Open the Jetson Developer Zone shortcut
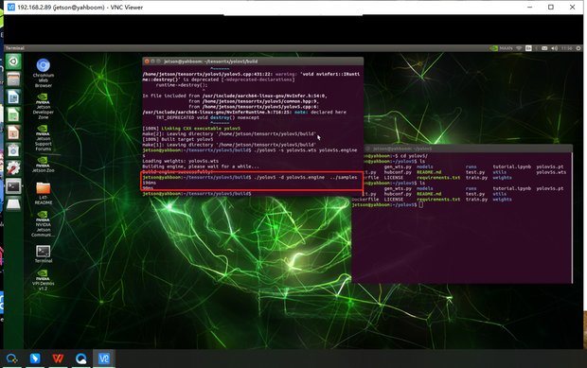Image resolution: width=587 pixels, height=368 pixels. point(43,106)
